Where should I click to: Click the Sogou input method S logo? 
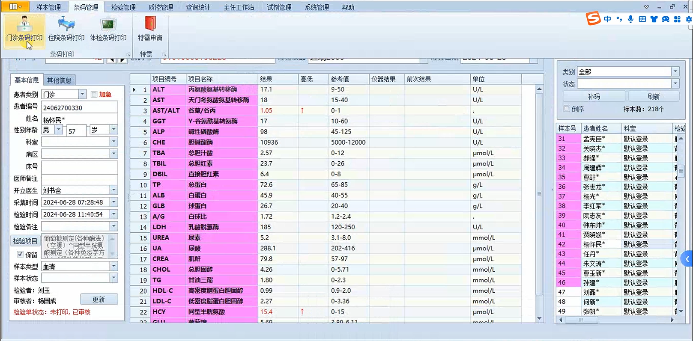click(593, 18)
